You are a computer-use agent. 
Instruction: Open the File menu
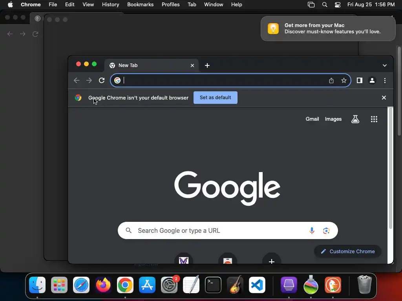tap(53, 5)
